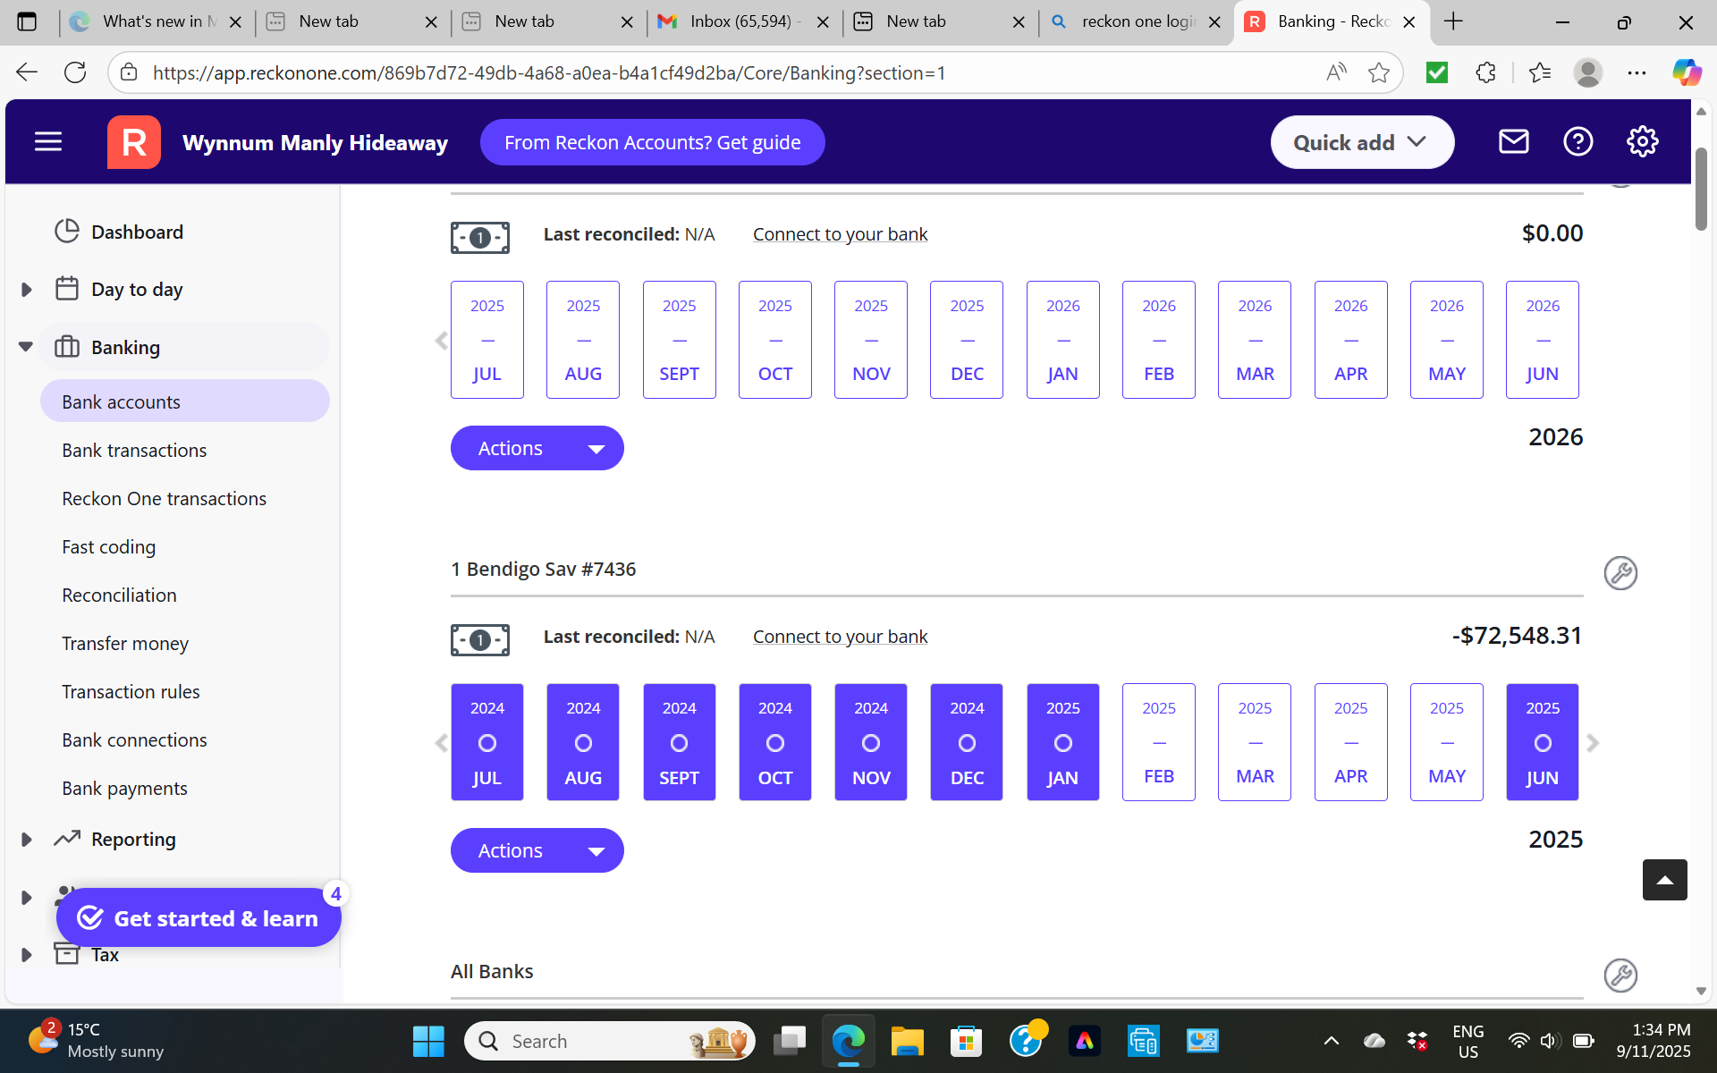This screenshot has width=1717, height=1073.
Task: Select the 2026 JAN period tile
Action: [1062, 340]
